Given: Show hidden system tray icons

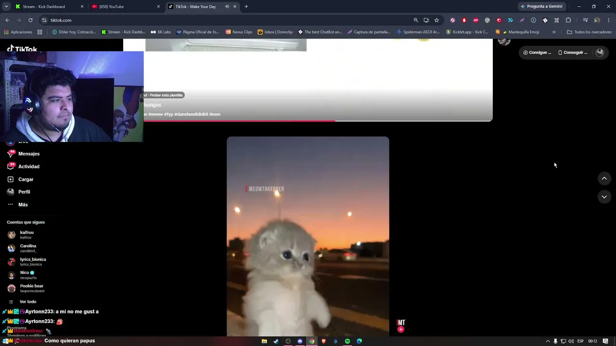Looking at the screenshot, I should coord(547,341).
